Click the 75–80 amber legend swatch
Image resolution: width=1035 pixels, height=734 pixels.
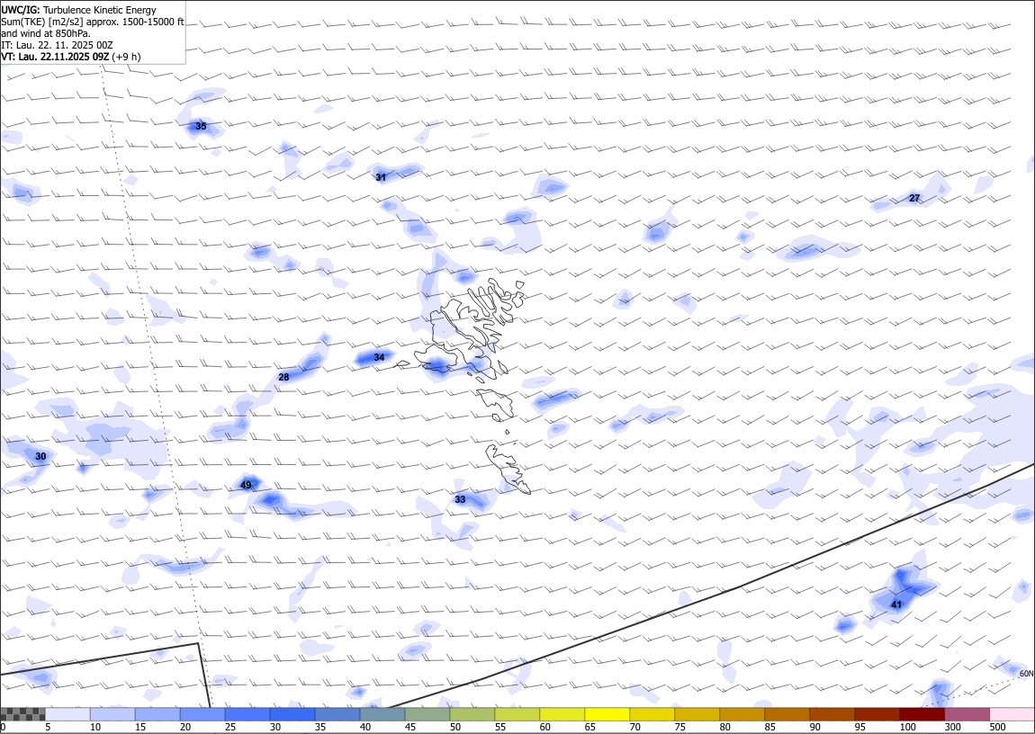(697, 714)
